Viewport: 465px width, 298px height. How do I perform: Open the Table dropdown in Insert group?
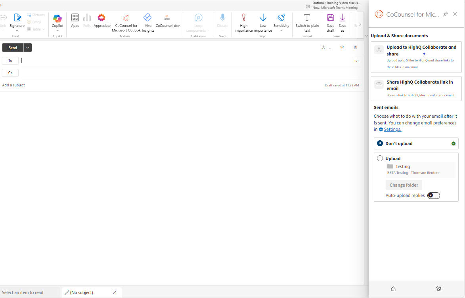tap(36, 29)
